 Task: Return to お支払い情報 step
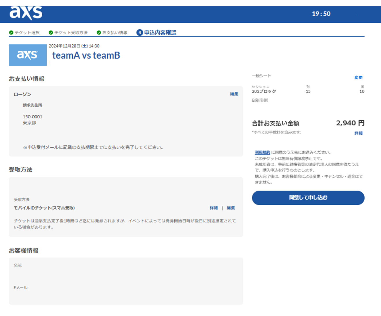click(115, 33)
